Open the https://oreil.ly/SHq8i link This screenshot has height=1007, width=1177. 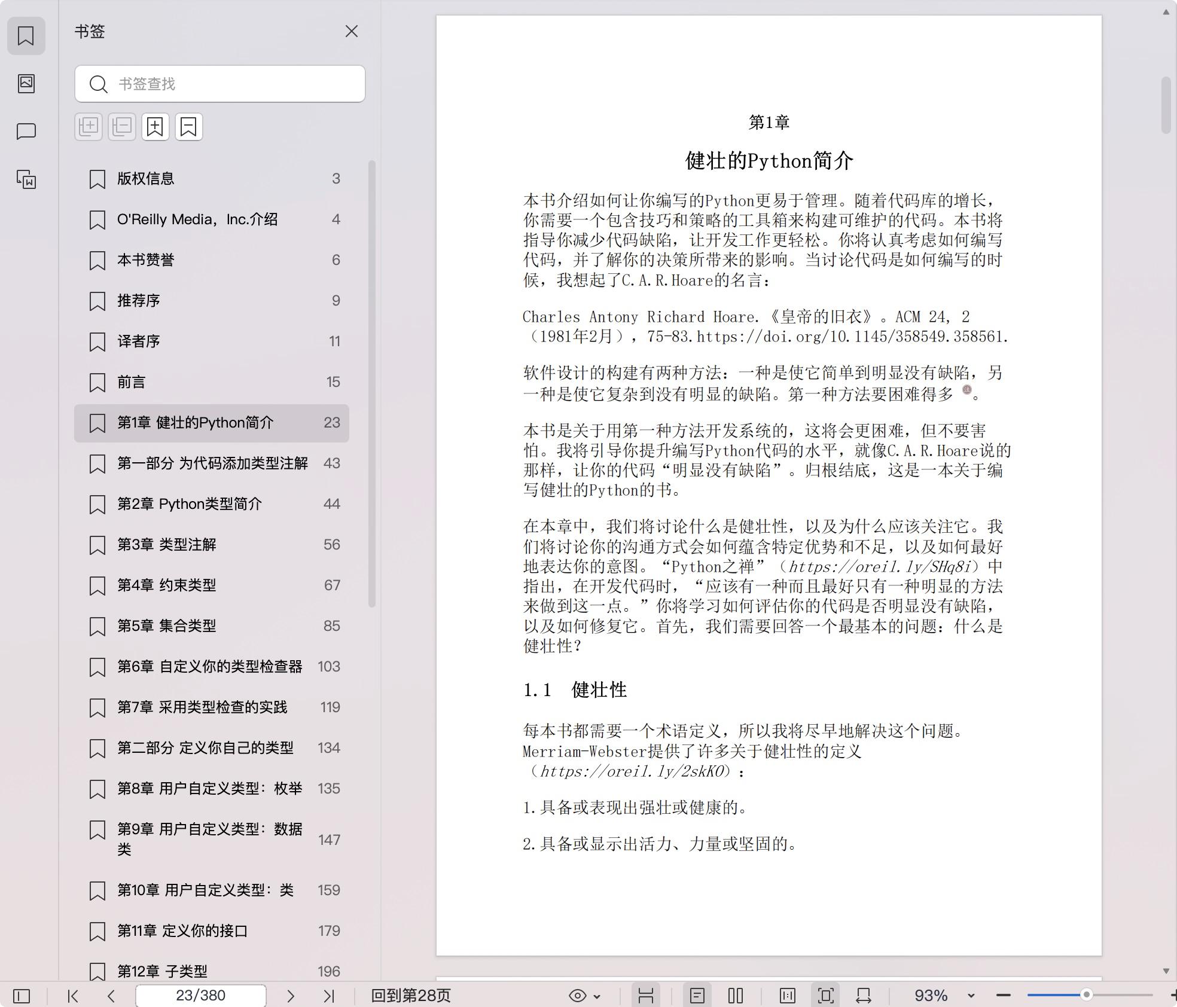(x=879, y=566)
